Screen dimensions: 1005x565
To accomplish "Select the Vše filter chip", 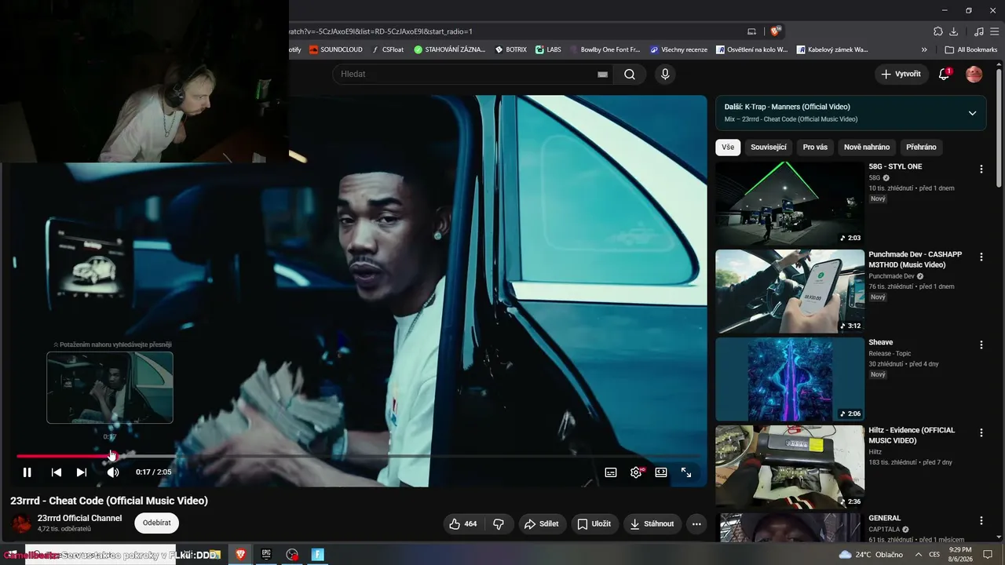I will pyautogui.click(x=728, y=147).
